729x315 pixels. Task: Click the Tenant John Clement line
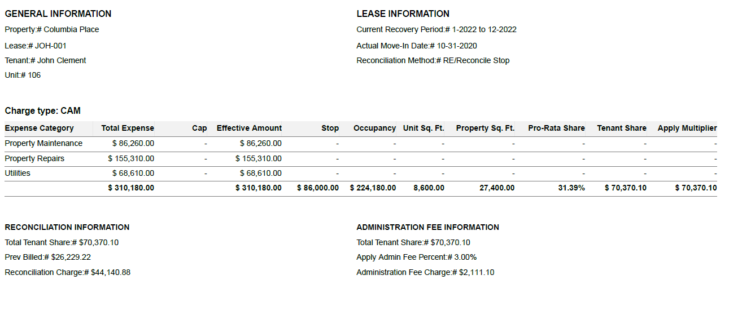(x=46, y=61)
